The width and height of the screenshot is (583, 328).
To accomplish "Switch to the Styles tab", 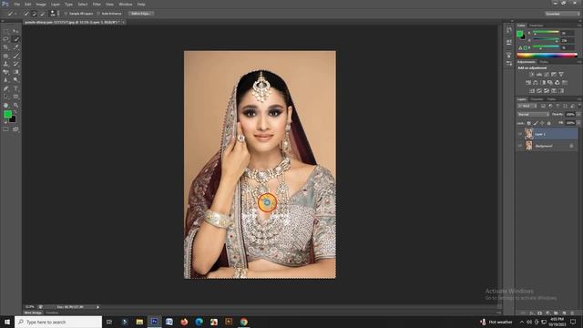I will (x=544, y=62).
